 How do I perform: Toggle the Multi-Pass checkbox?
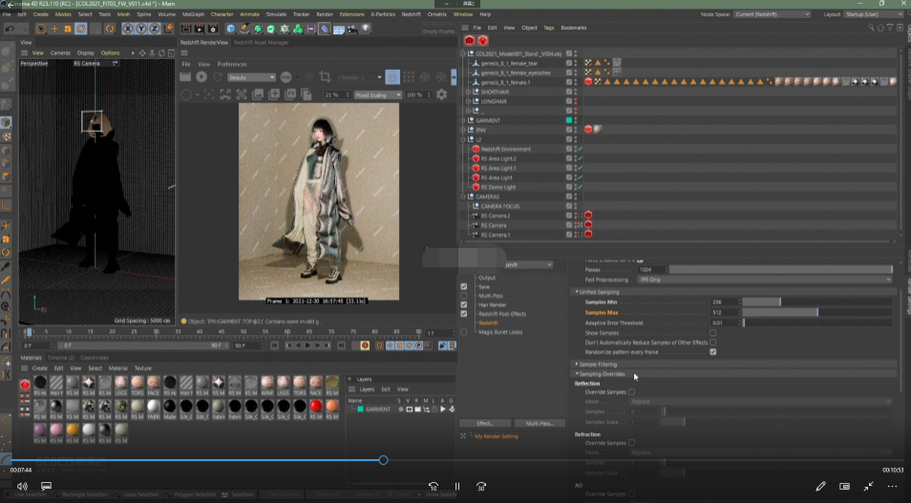click(464, 296)
